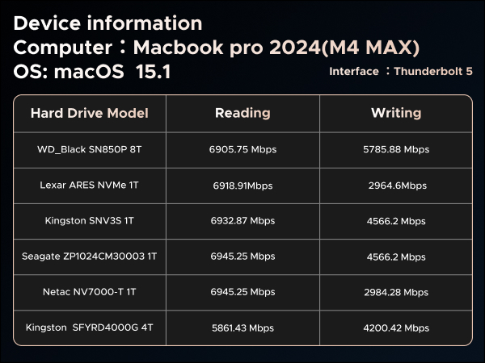Click the 5861.43 Mbps reading value
485x363 pixels.
coord(242,328)
